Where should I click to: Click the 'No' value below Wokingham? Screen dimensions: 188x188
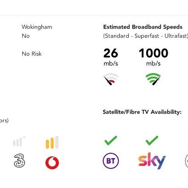26,36
